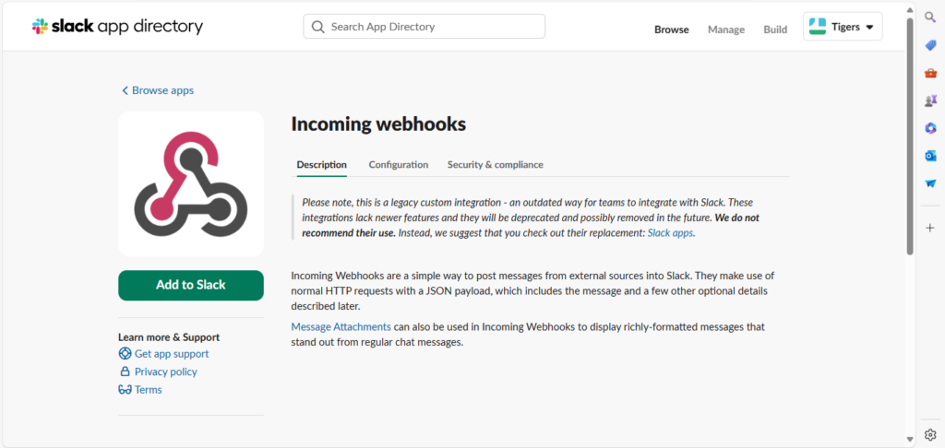Switch to the Security & compliance tab
Viewport: 945px width, 448px height.
coord(495,165)
